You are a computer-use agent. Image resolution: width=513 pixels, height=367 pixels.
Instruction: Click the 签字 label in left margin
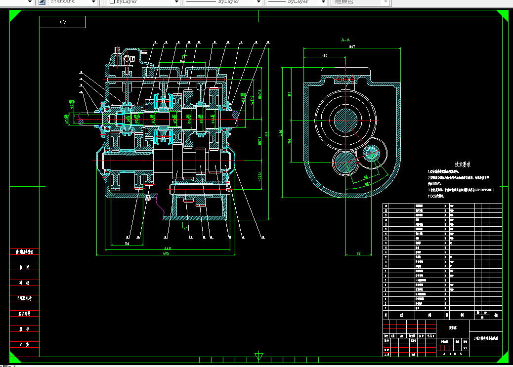click(x=25, y=329)
